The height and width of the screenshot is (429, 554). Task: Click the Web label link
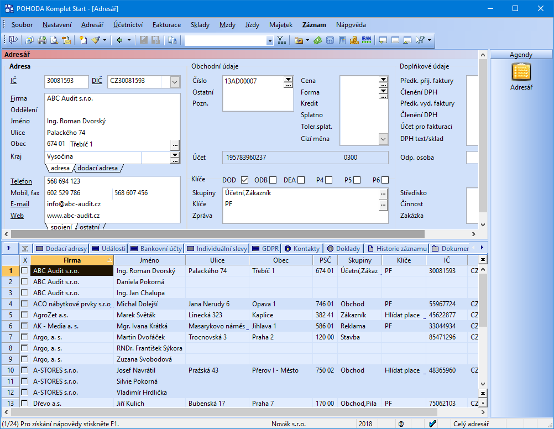tap(17, 216)
